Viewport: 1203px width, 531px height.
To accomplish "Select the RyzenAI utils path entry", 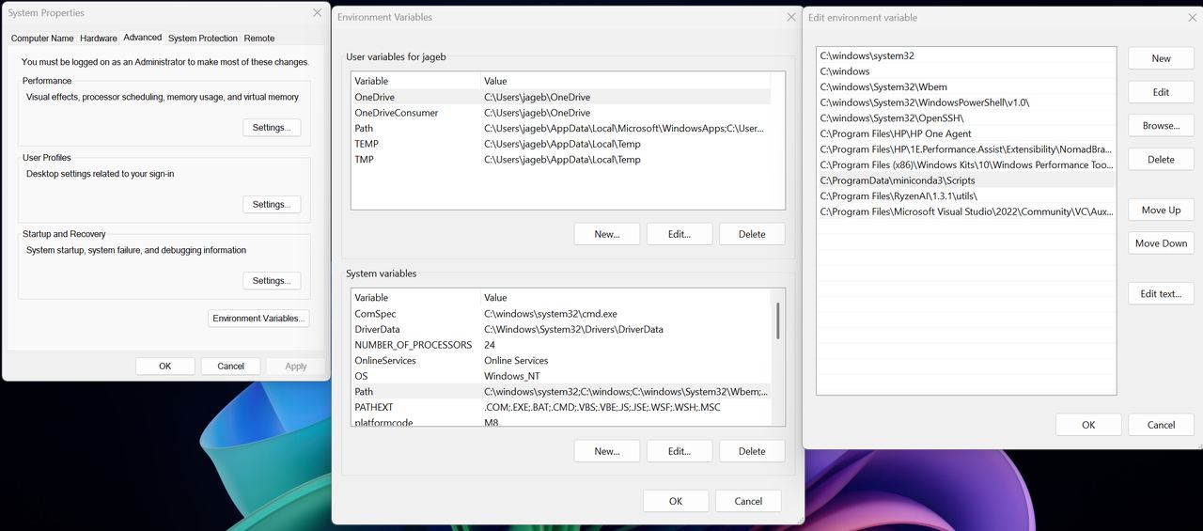I will coord(966,196).
